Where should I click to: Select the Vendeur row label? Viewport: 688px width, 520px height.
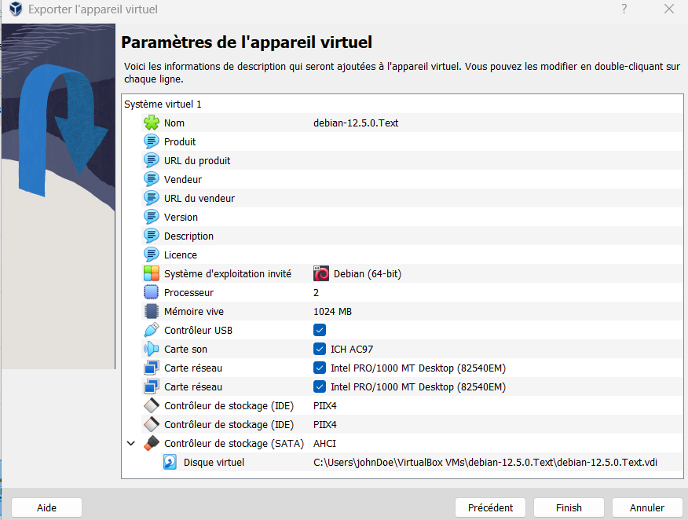[x=183, y=179]
